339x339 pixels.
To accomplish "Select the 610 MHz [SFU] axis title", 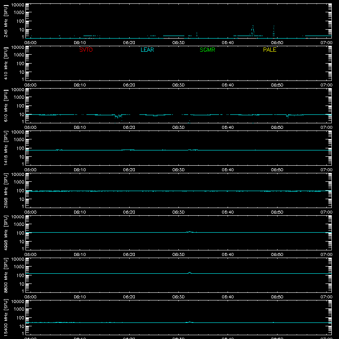I will [x=6, y=106].
